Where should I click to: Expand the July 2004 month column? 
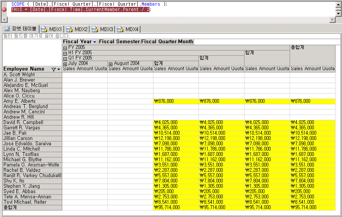tap(65, 64)
